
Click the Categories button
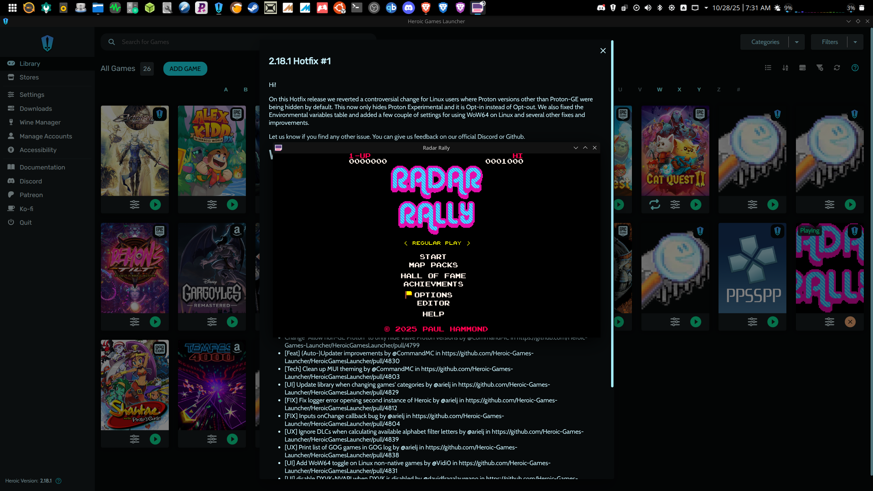765,42
